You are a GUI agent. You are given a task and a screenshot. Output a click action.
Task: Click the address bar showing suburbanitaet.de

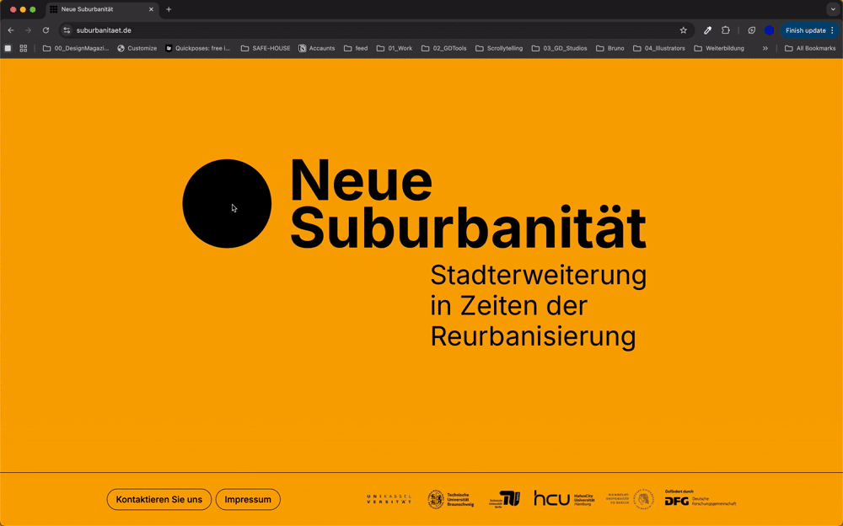(x=337, y=30)
